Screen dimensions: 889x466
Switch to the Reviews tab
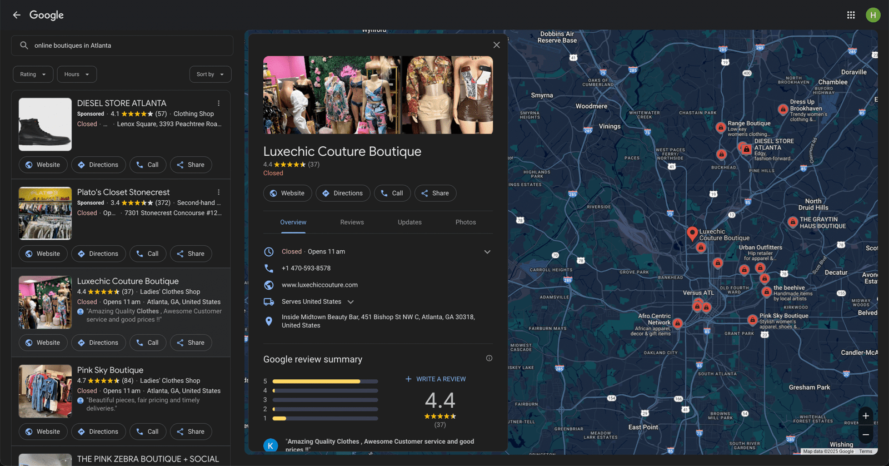click(x=352, y=222)
